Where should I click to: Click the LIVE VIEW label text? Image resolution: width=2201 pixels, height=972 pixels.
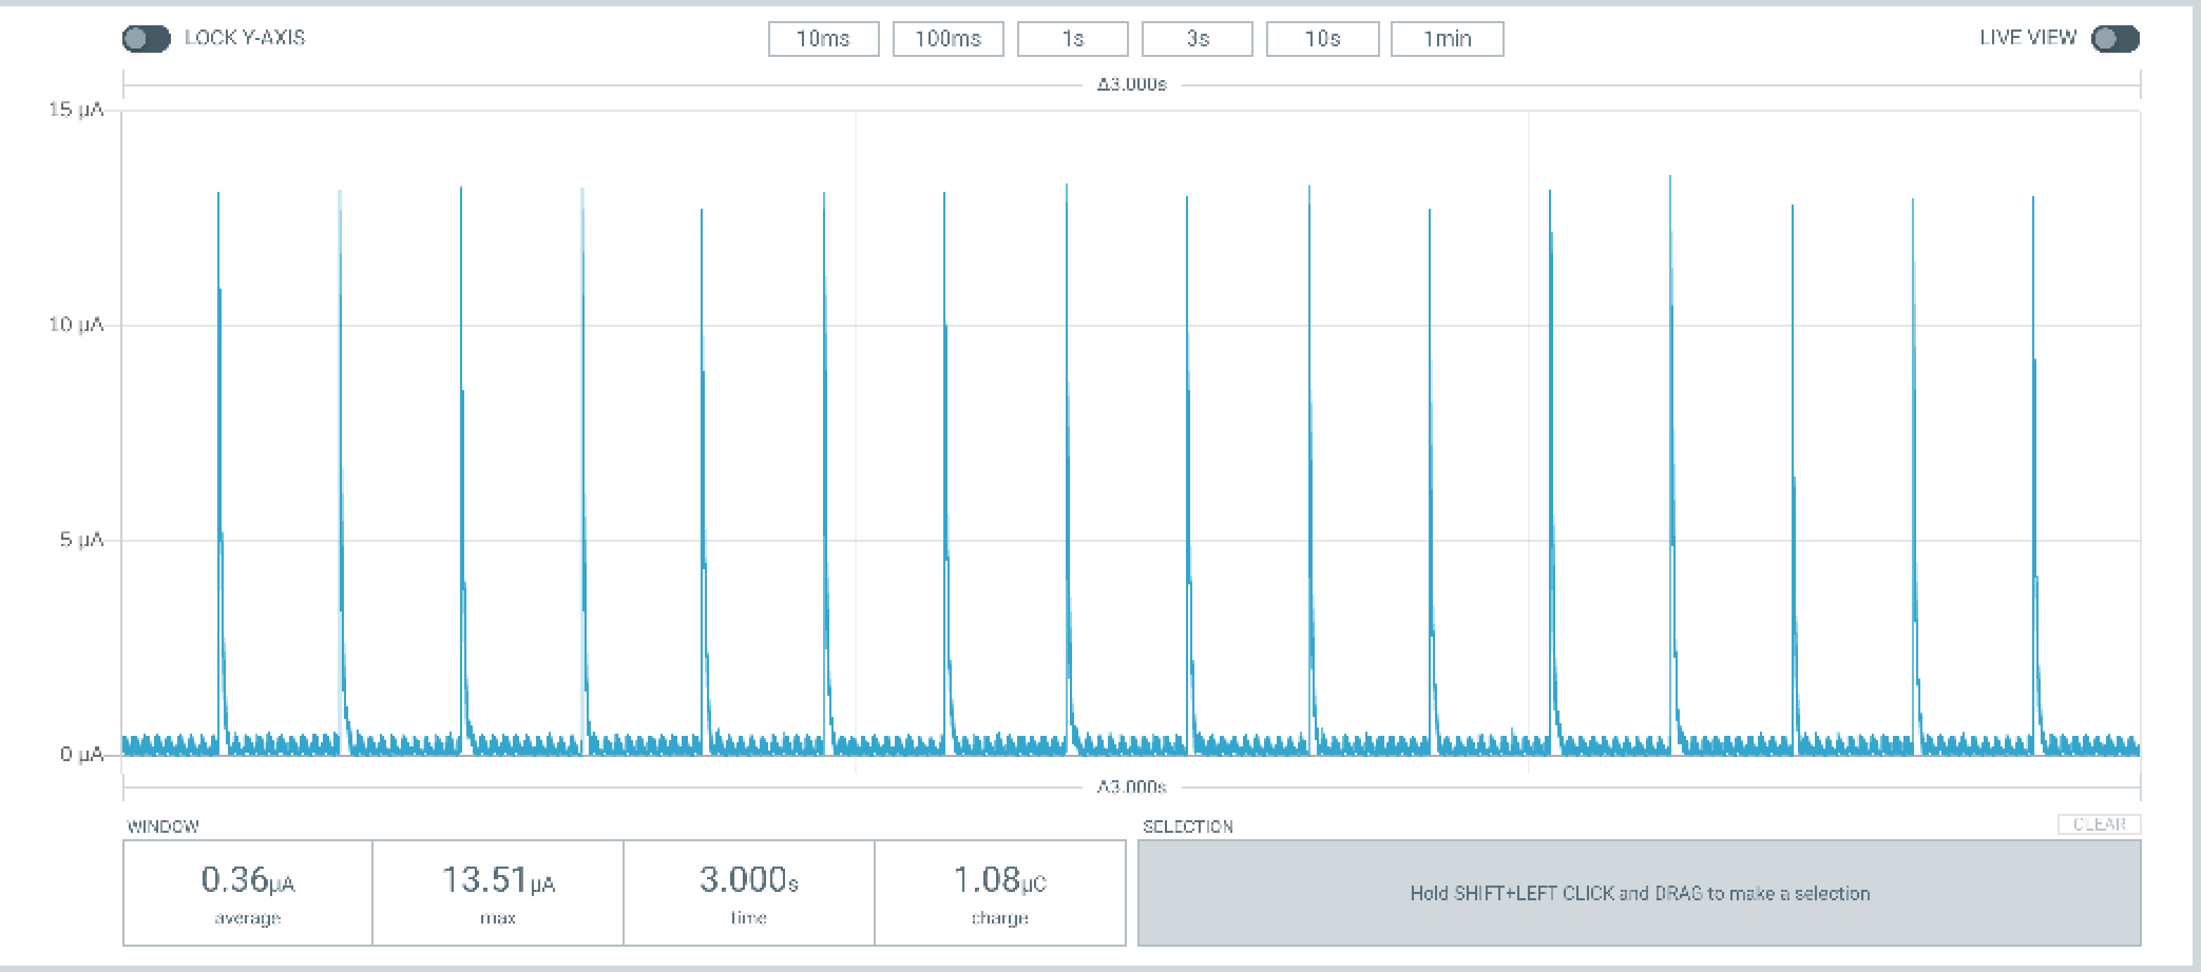2027,37
